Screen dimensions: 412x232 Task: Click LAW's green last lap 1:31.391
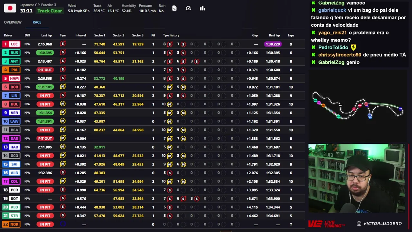tap(45, 121)
